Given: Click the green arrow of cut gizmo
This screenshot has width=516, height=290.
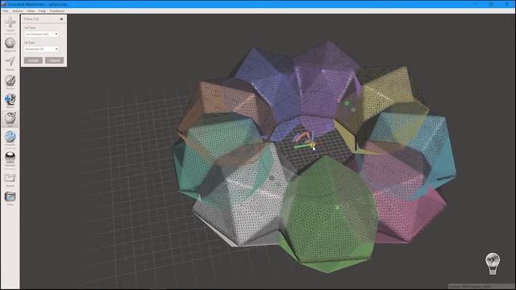Looking at the screenshot, I should point(302,147).
